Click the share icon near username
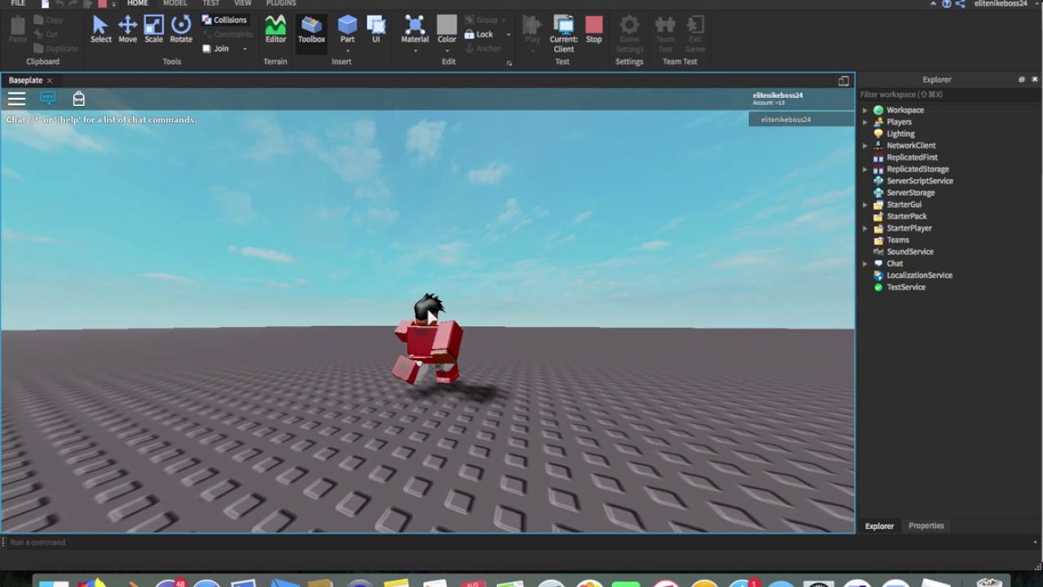 960,4
